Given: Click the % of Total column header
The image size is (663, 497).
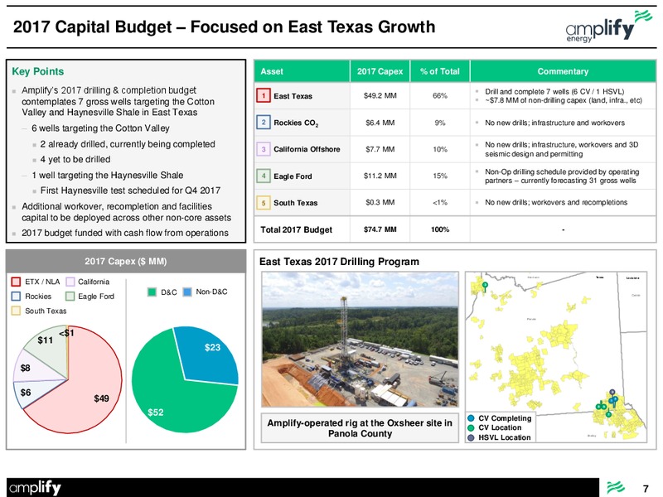Looking at the screenshot, I should (440, 71).
